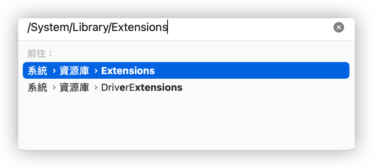Click the chevron before Extensions in the highlighted row
The image size is (373, 168).
96,71
